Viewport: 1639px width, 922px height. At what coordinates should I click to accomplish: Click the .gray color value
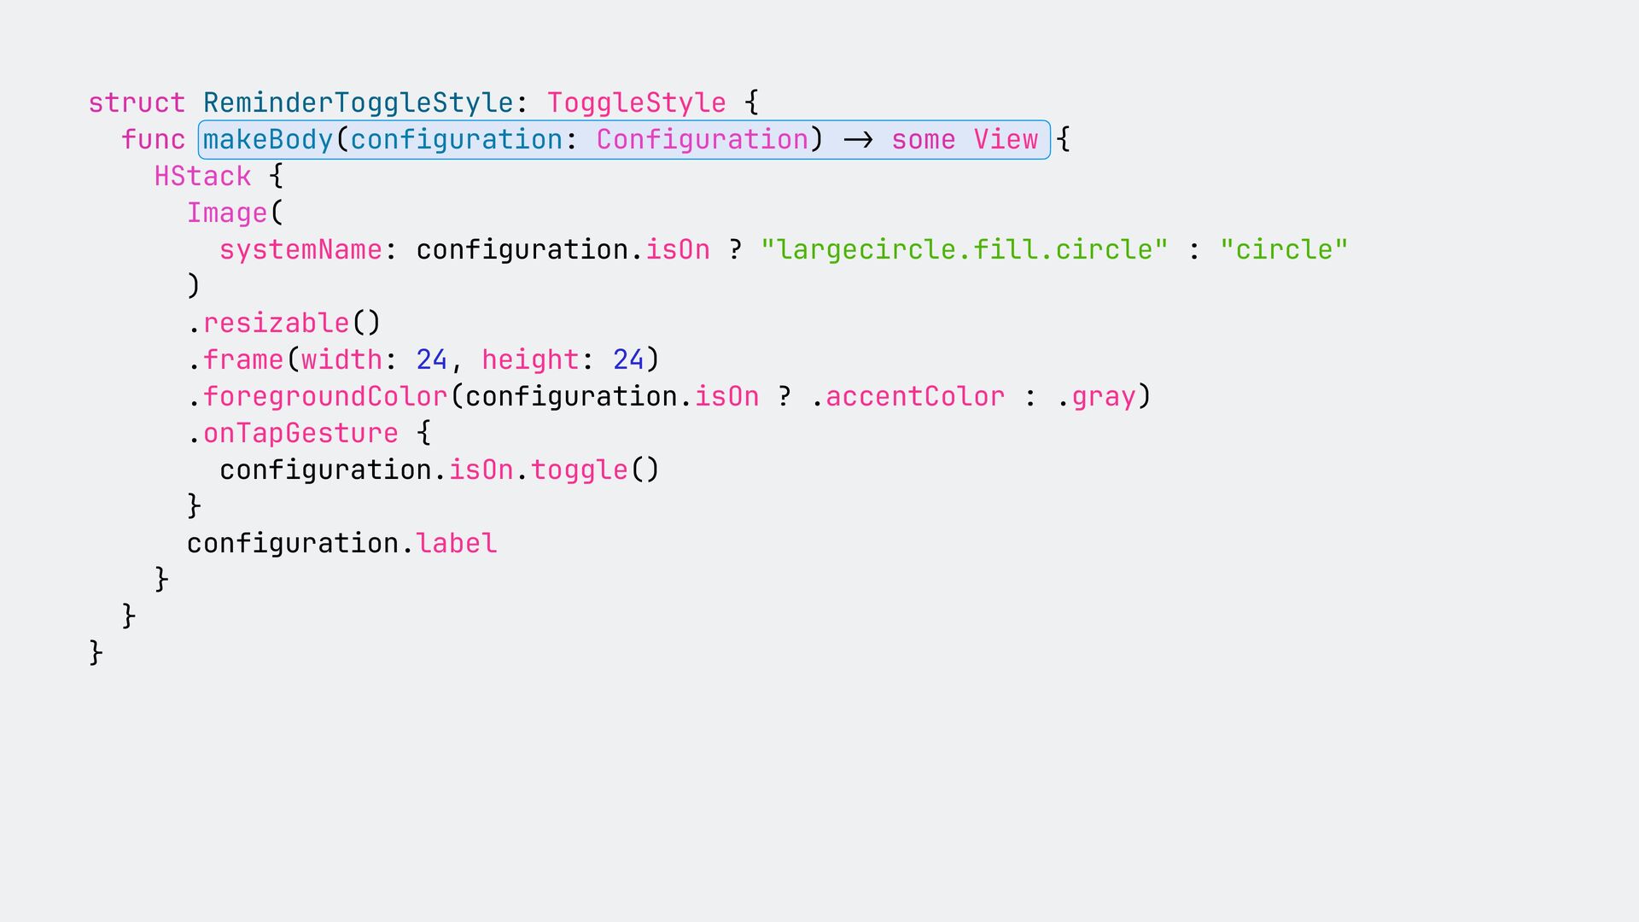click(1096, 397)
